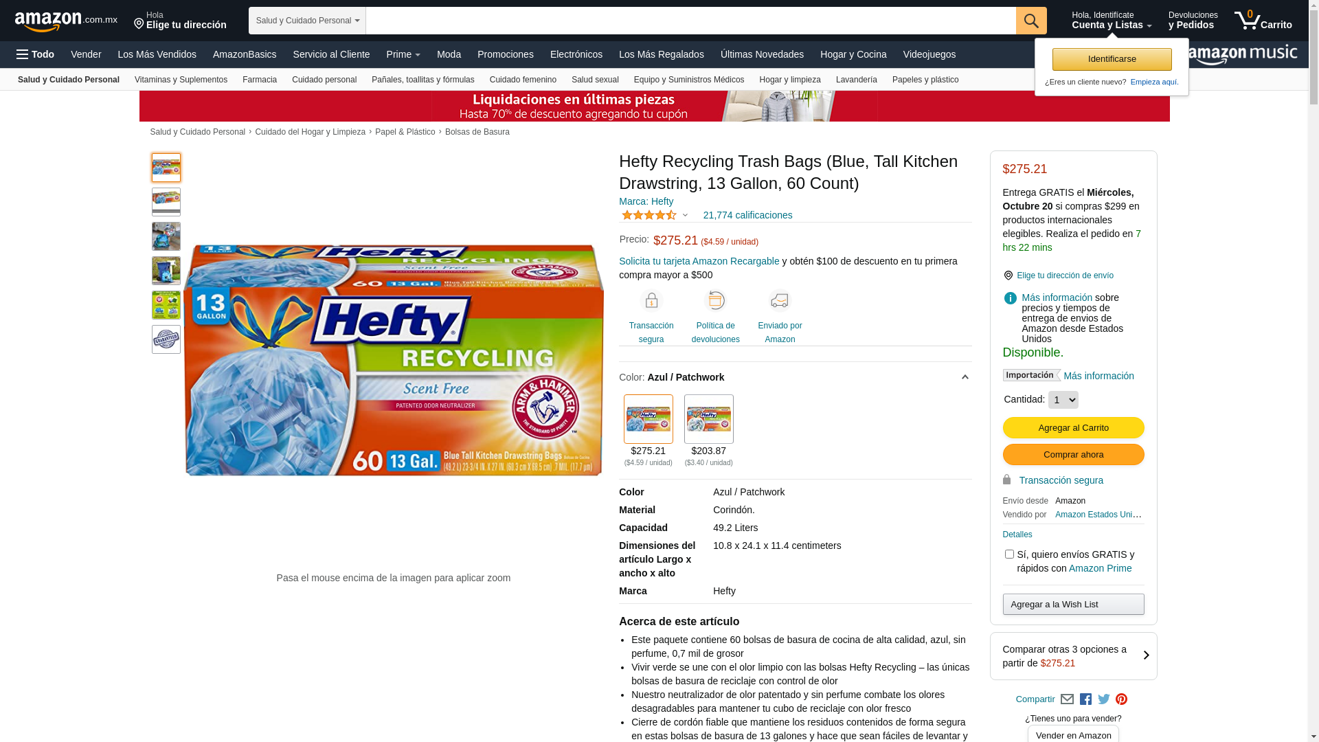Collapse the Color options chevron
This screenshot has height=742, width=1319.
tap(965, 377)
